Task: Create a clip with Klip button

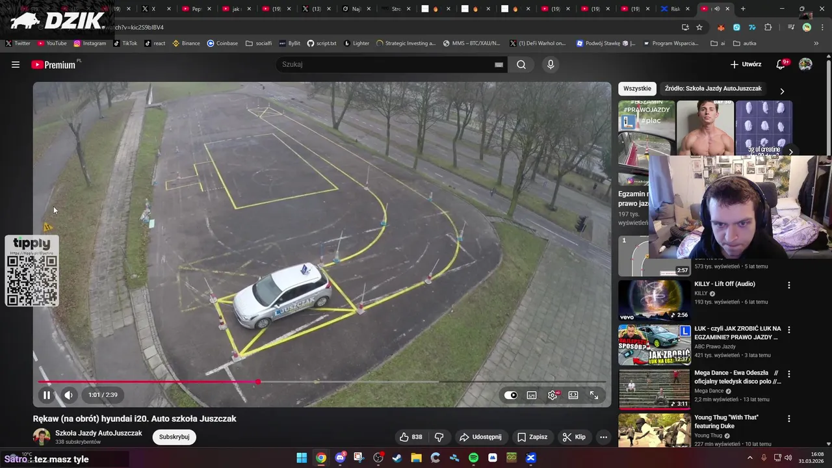Action: [x=574, y=437]
